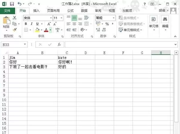This screenshot has width=180, height=134.
Task: Open Excel help with the question mark
Action: click(x=144, y=4)
